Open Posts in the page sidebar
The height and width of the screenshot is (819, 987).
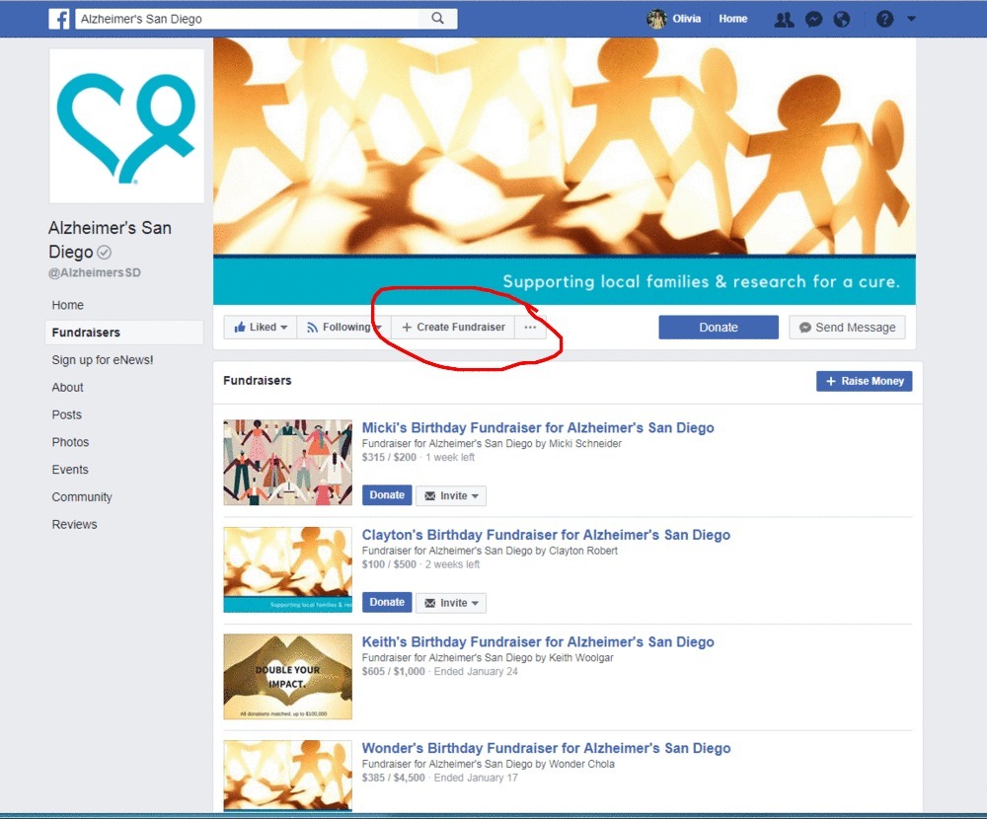click(67, 414)
